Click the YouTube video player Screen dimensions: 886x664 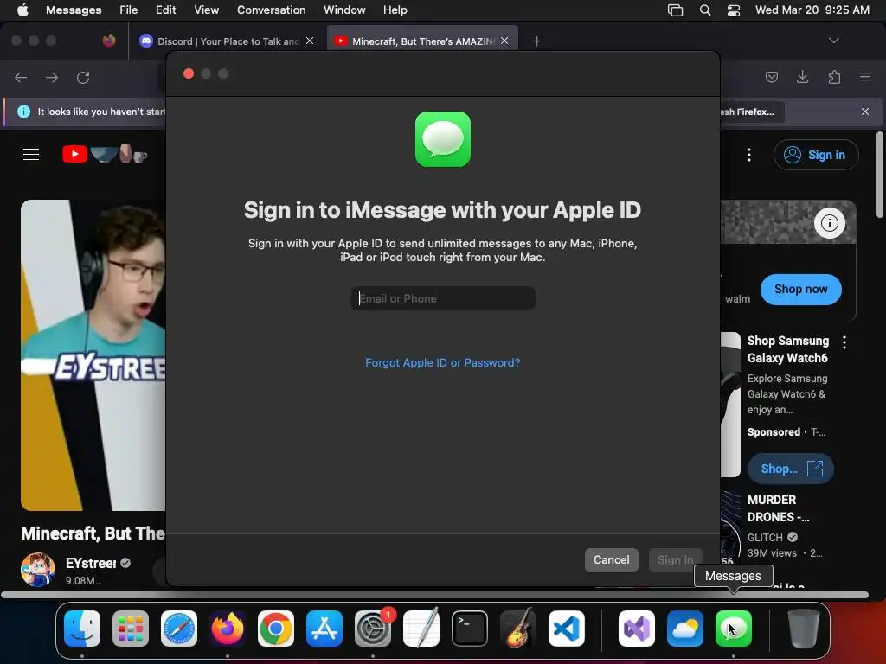click(93, 355)
